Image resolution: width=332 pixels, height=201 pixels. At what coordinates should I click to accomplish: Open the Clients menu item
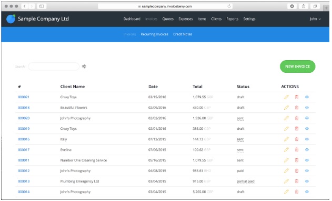click(216, 19)
